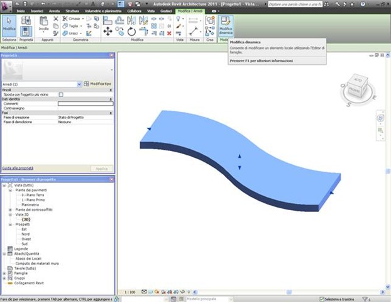Open the 'Arredi (1)' type selector dropdown
Screen dimensions: 391x302
coord(79,84)
